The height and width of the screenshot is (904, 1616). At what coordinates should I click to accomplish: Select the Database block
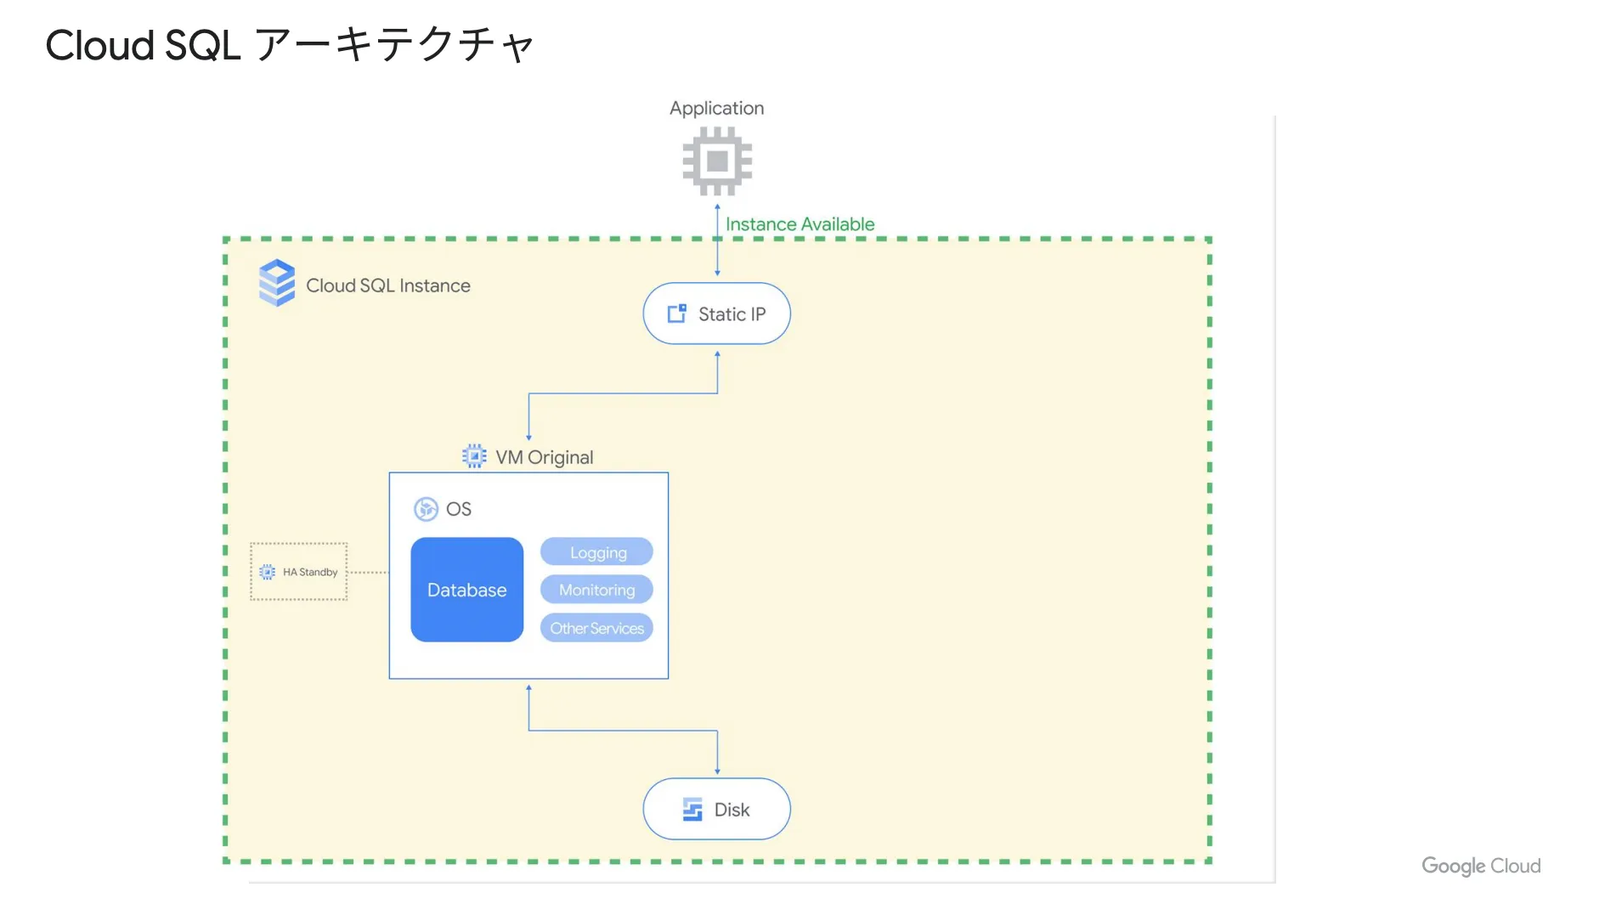point(467,590)
